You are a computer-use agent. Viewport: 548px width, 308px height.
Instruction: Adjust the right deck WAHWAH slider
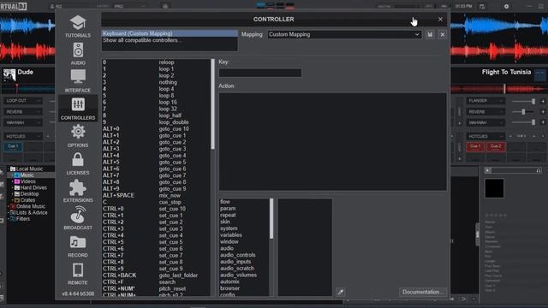523,122
